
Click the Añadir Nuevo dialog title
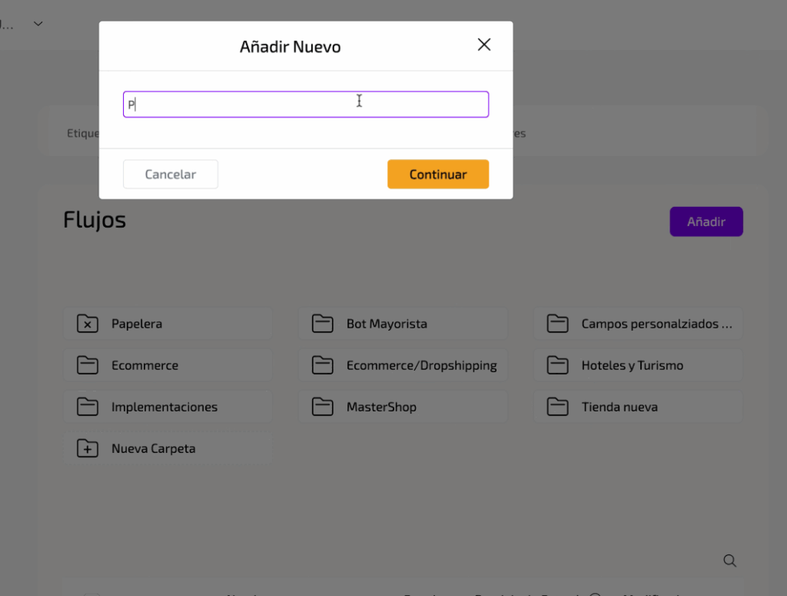pos(290,47)
